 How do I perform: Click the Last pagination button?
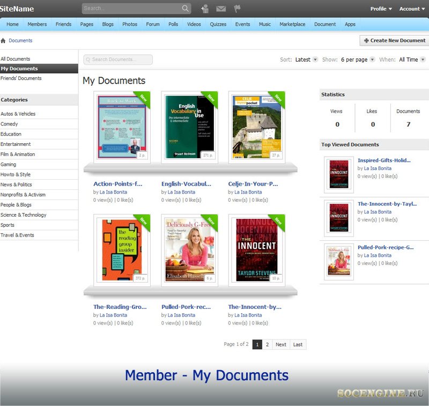pyautogui.click(x=298, y=344)
